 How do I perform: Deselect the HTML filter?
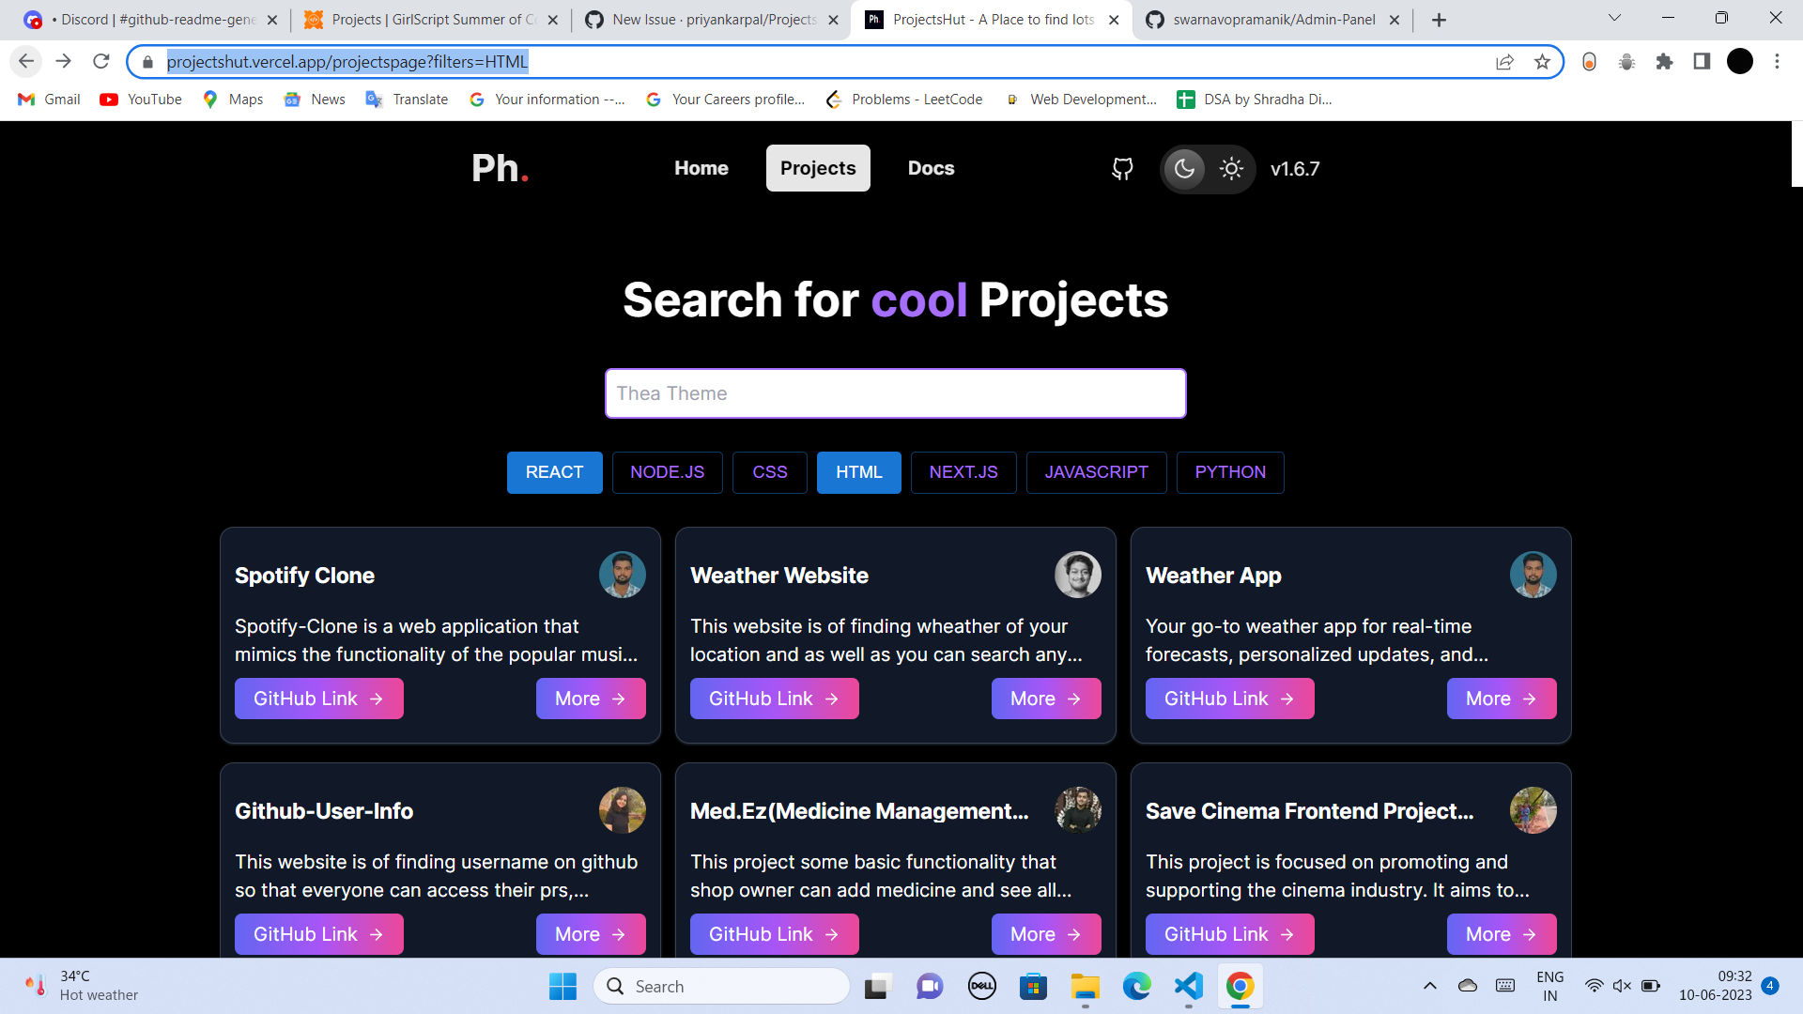pyautogui.click(x=858, y=472)
